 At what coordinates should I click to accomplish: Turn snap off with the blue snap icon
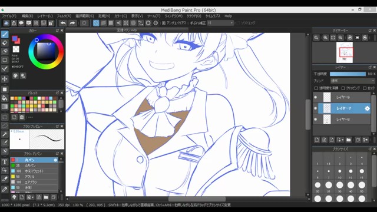click(96, 23)
